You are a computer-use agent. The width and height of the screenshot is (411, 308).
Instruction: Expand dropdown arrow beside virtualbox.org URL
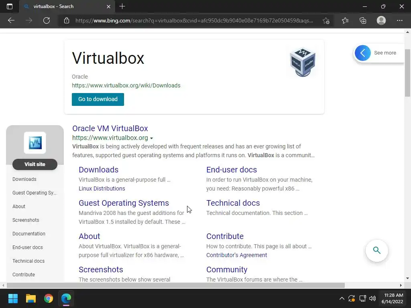(151, 138)
